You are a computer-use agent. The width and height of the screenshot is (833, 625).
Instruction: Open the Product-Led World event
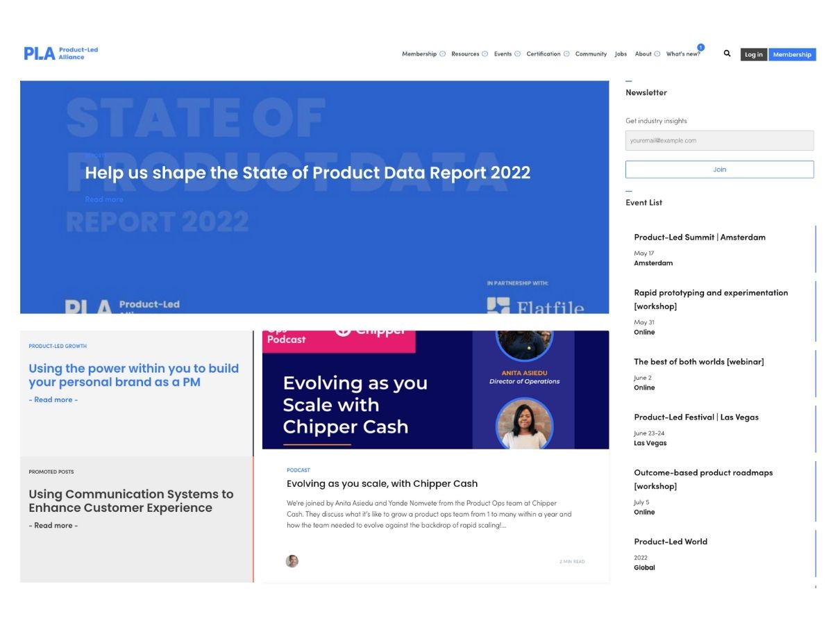(x=671, y=542)
